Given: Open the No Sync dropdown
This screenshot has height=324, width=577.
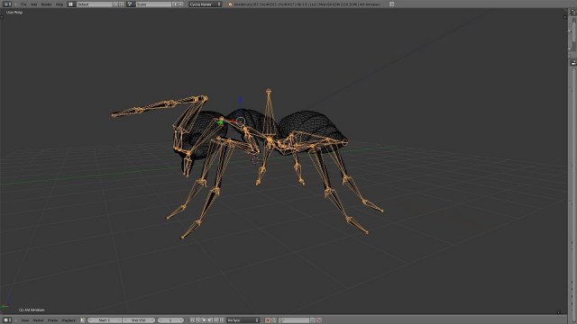Looking at the screenshot, I should [243, 320].
